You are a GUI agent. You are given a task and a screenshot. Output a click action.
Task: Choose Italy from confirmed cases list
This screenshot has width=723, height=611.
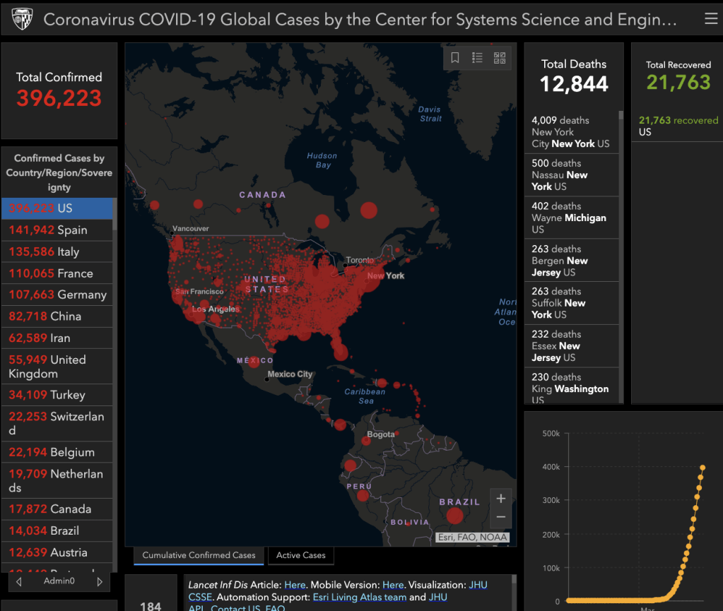[x=57, y=251]
